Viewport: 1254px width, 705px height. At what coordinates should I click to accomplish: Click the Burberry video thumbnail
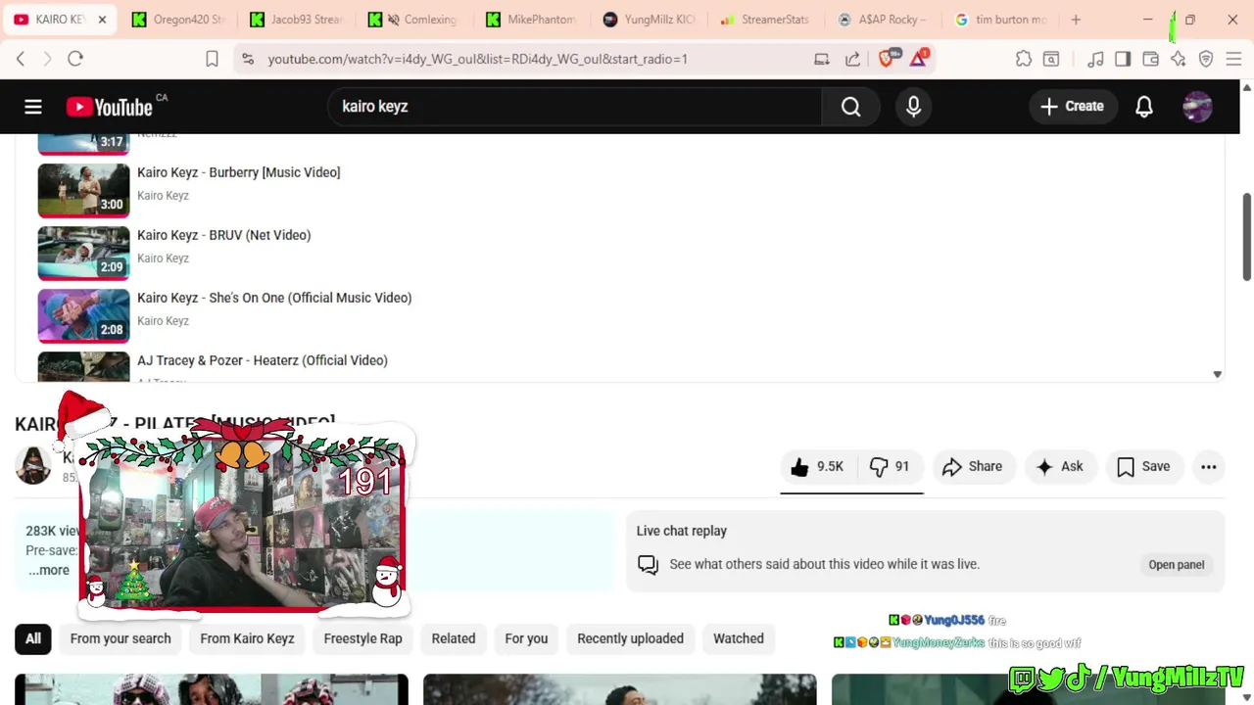pos(83,190)
